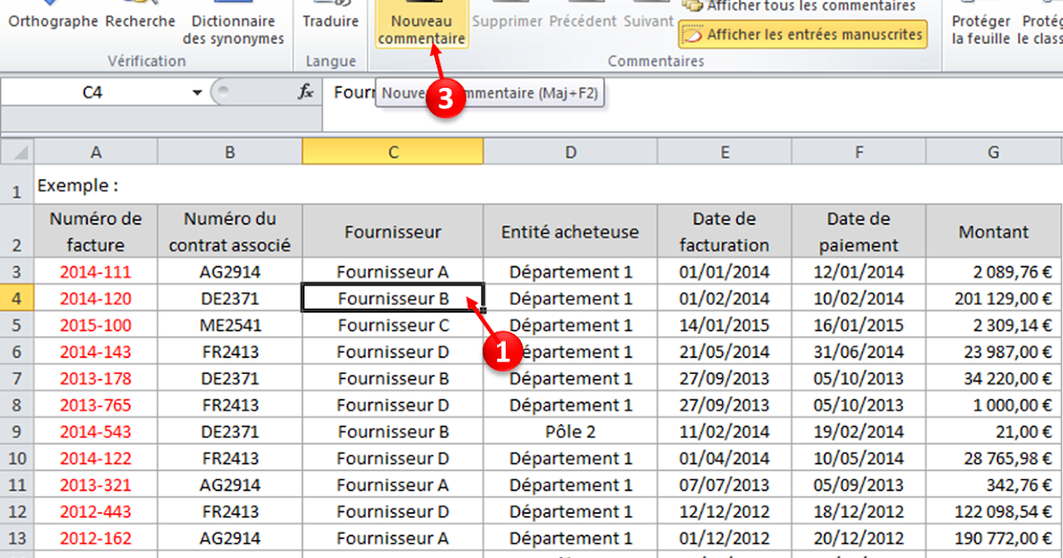Click Protéger la feuille
1063x558 pixels.
(x=979, y=20)
